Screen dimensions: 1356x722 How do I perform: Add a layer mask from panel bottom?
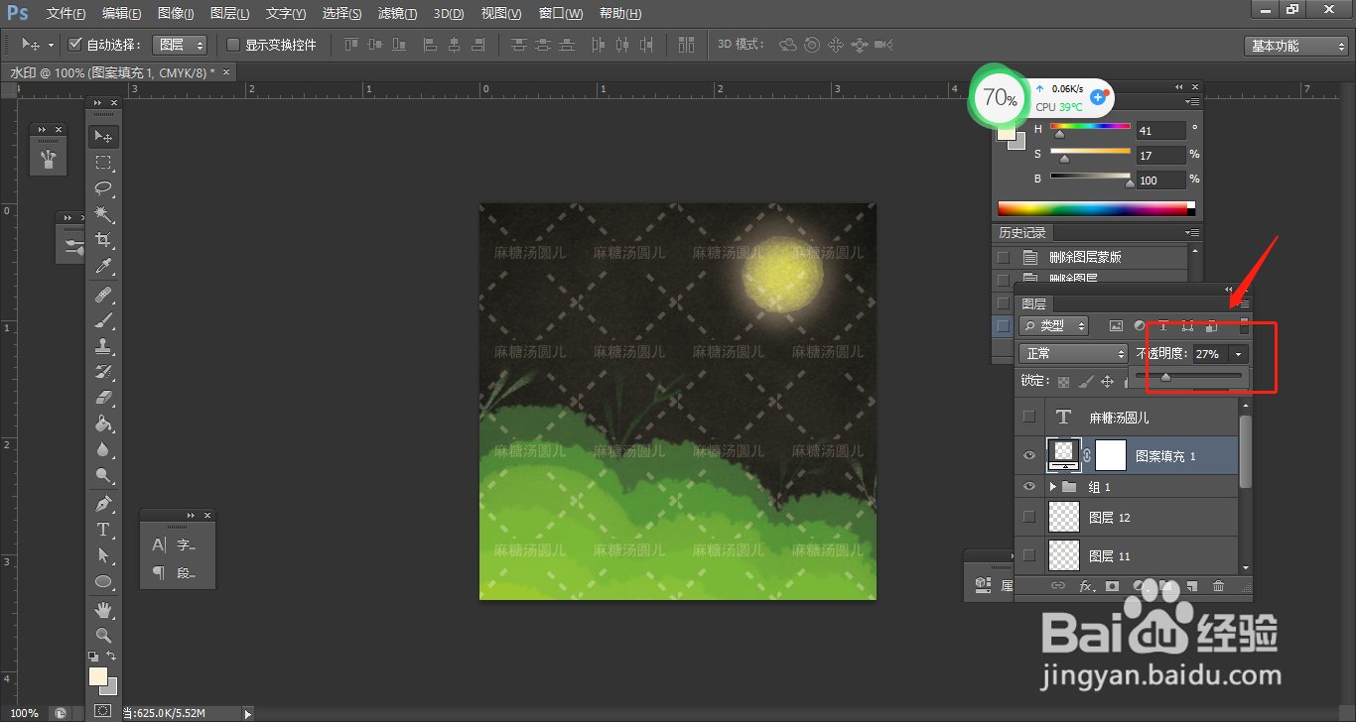pos(1113,586)
